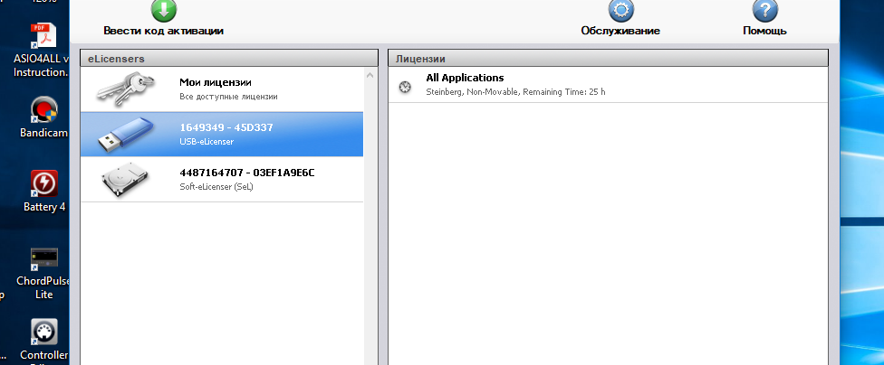
Task: Select 4487164707 - 03EF1A9E6C entry
Action: pos(222,180)
